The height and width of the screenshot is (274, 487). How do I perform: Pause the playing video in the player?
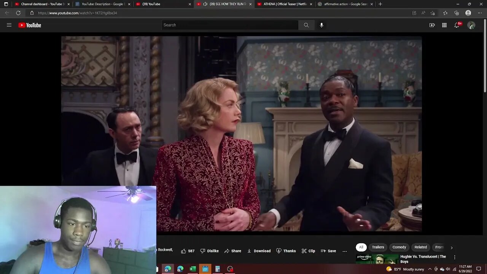pos(241,134)
